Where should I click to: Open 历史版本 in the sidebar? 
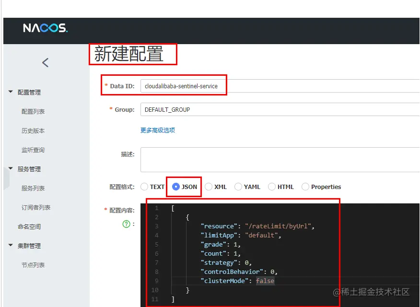pyautogui.click(x=33, y=131)
